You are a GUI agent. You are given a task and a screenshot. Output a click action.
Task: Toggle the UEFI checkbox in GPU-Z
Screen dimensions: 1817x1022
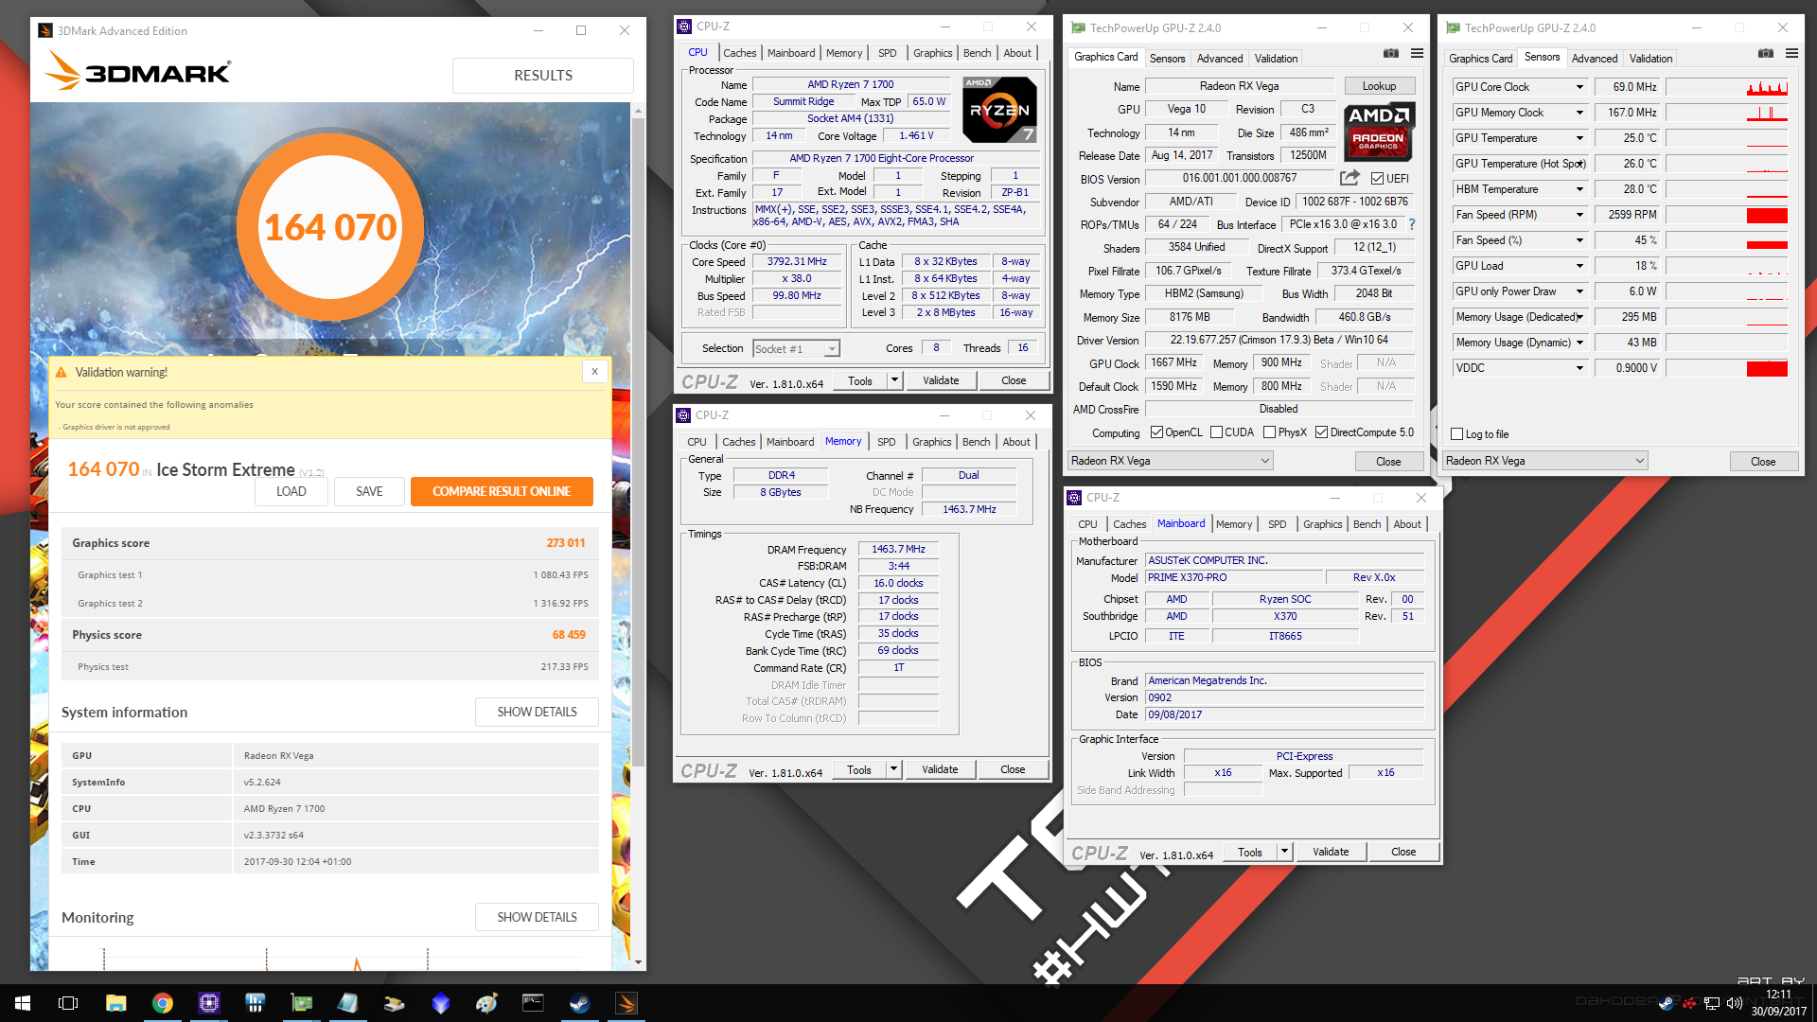1378,178
